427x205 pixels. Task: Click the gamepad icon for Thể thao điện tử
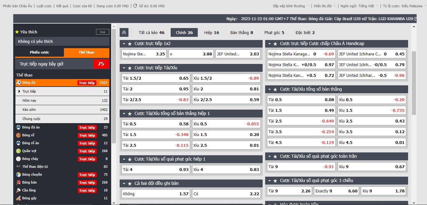click(x=19, y=167)
